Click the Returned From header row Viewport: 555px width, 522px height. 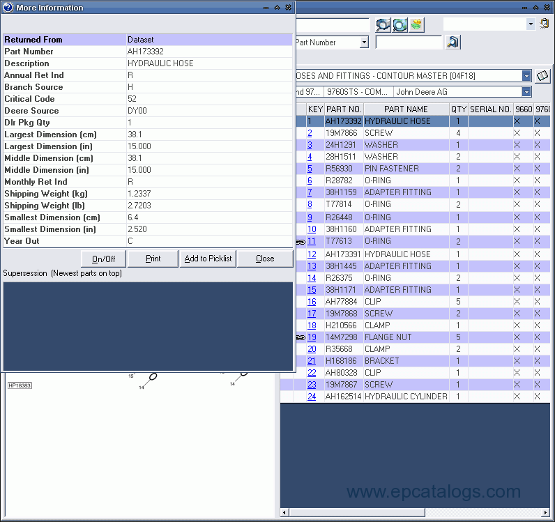148,40
